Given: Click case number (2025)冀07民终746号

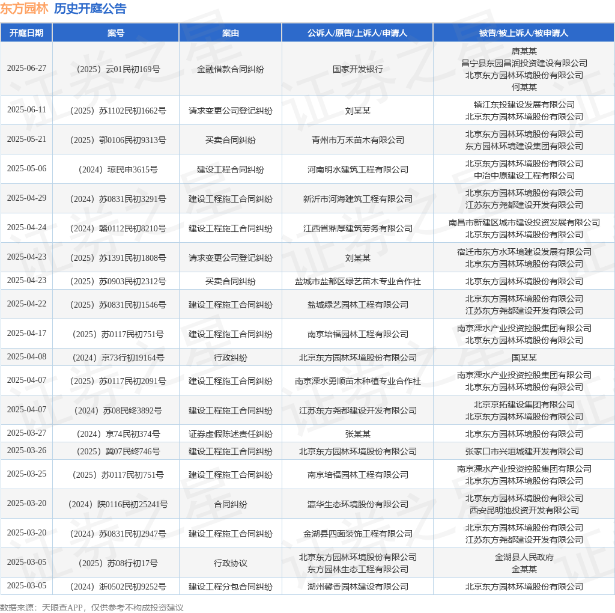Looking at the screenshot, I should click(x=118, y=452).
